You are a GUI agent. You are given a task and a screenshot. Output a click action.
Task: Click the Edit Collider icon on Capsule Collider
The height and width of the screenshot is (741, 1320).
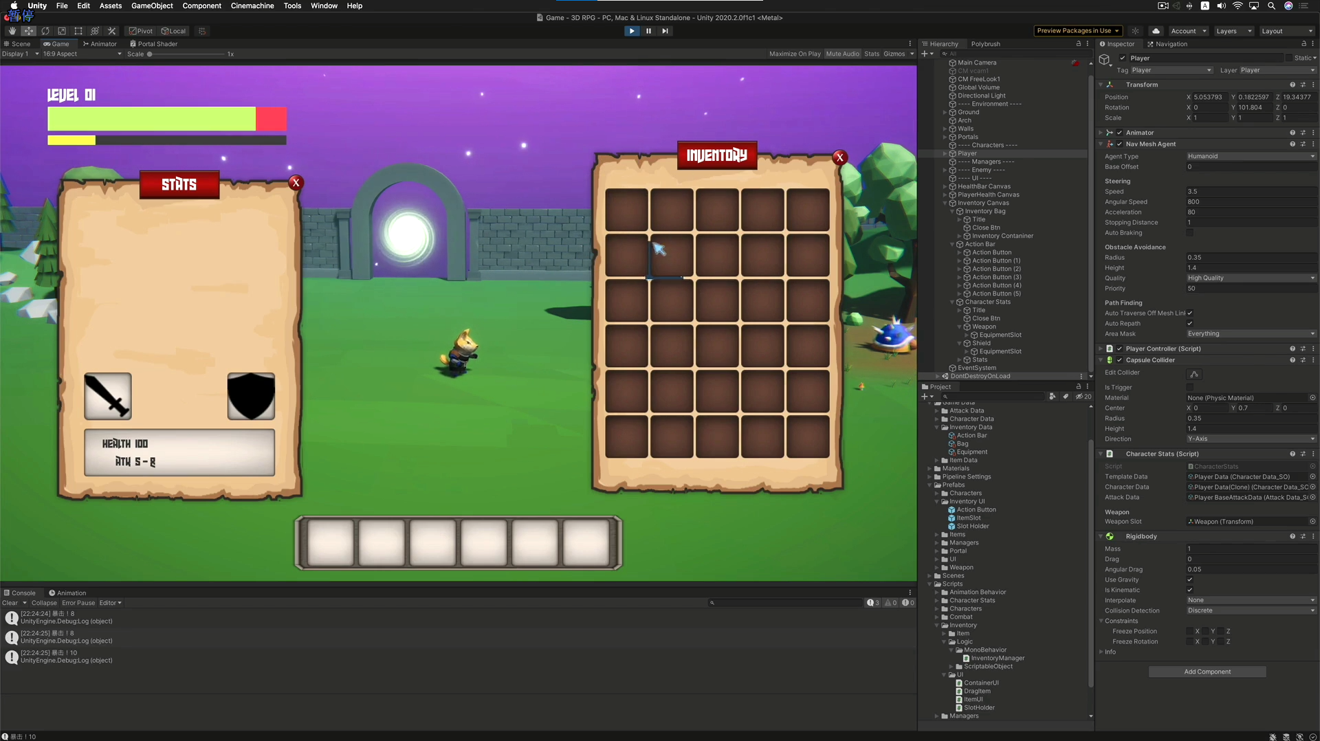1194,374
